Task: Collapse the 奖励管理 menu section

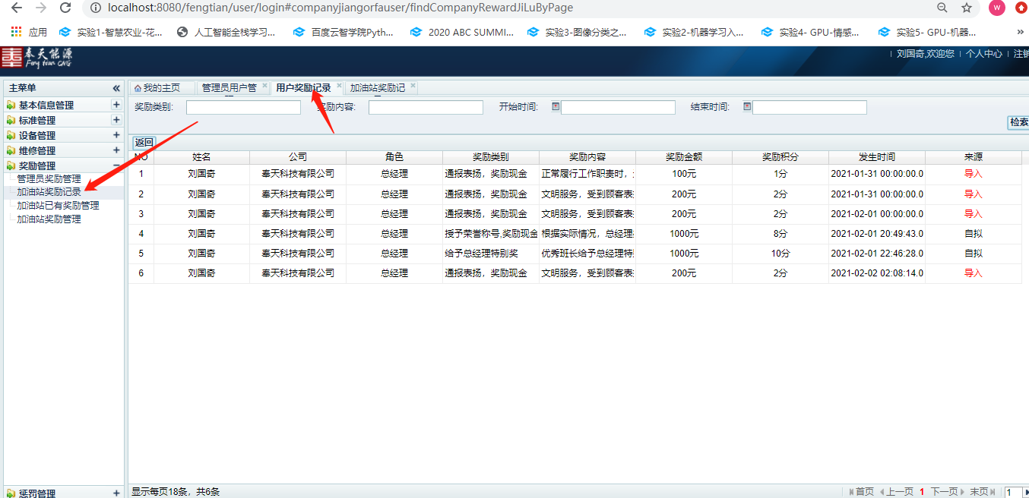Action: click(116, 165)
